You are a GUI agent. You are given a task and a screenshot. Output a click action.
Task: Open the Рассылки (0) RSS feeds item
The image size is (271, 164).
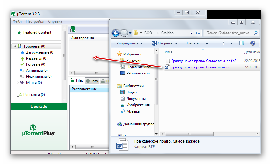tap(31, 95)
